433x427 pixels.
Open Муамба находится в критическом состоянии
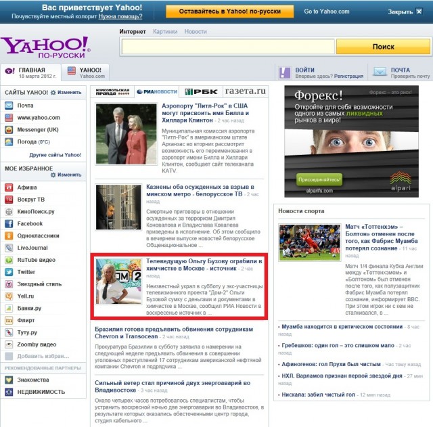coord(342,326)
